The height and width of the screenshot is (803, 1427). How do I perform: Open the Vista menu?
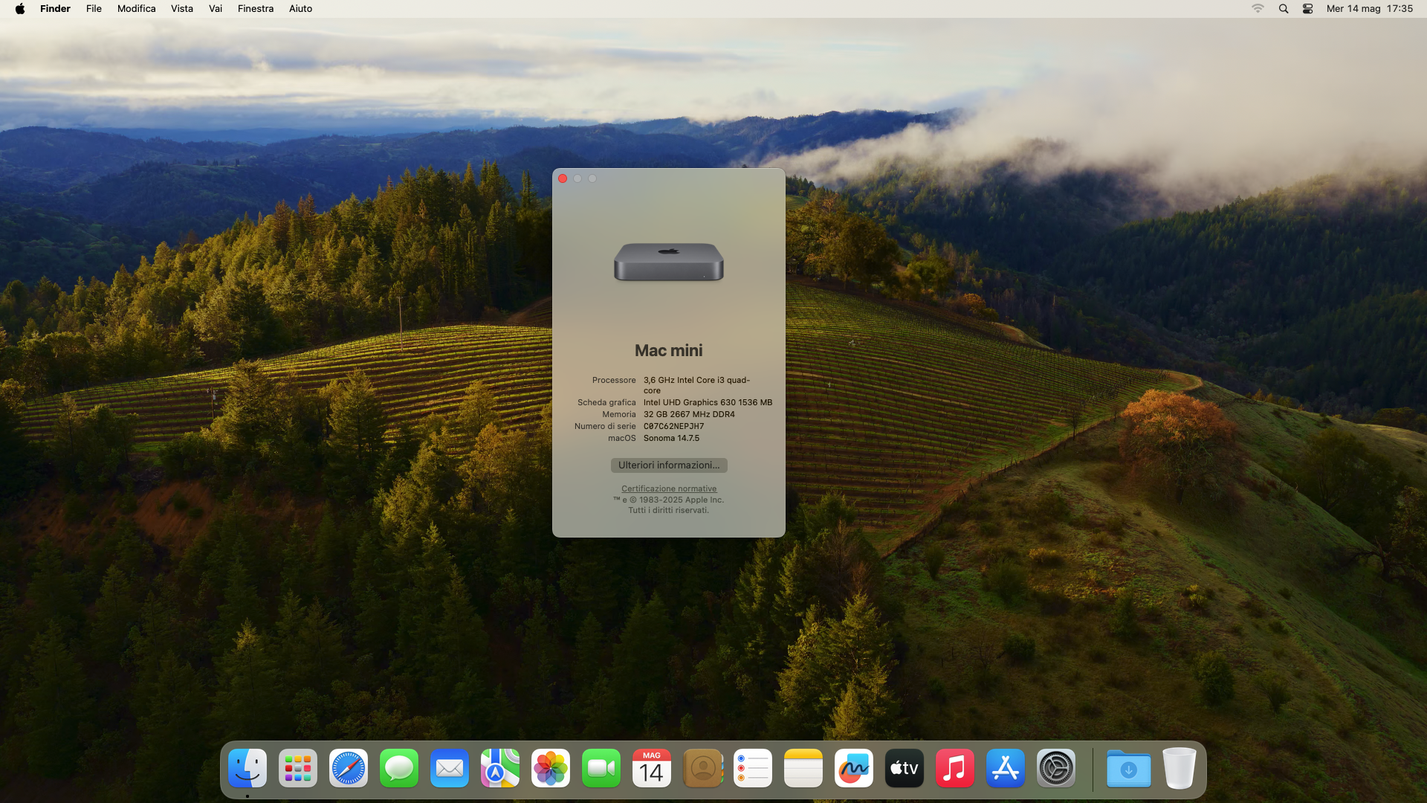coord(182,9)
